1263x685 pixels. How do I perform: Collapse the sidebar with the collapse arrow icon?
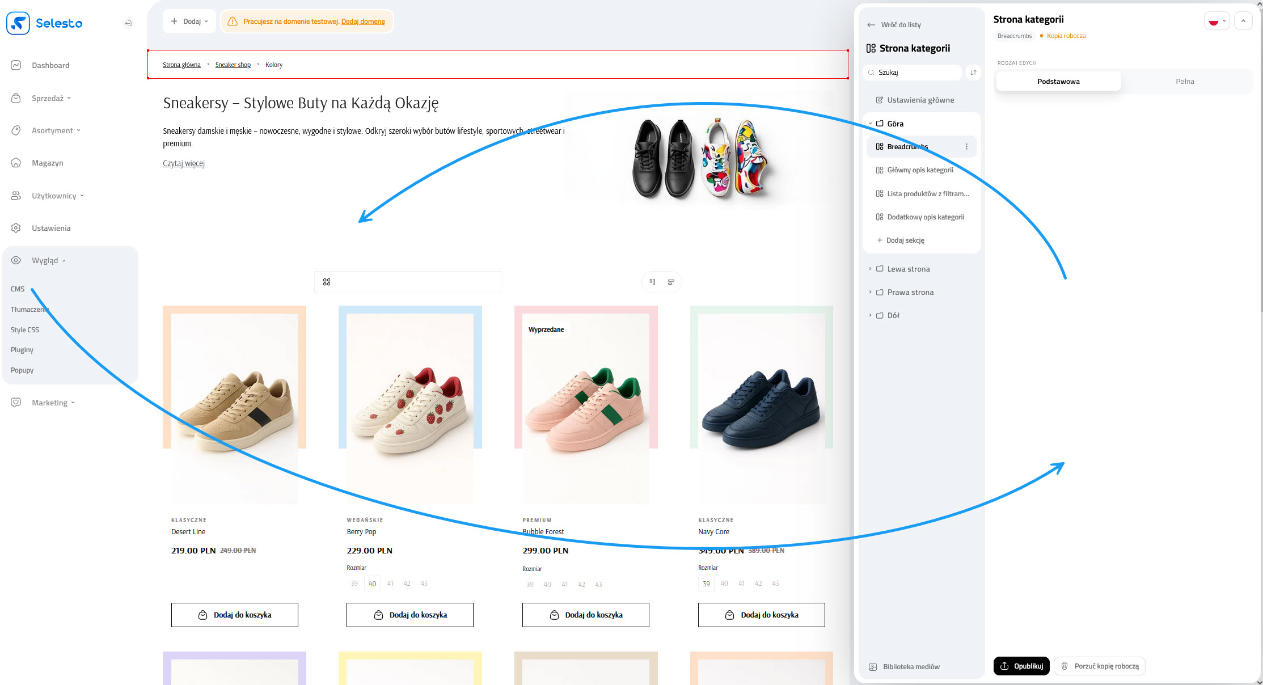pos(128,23)
